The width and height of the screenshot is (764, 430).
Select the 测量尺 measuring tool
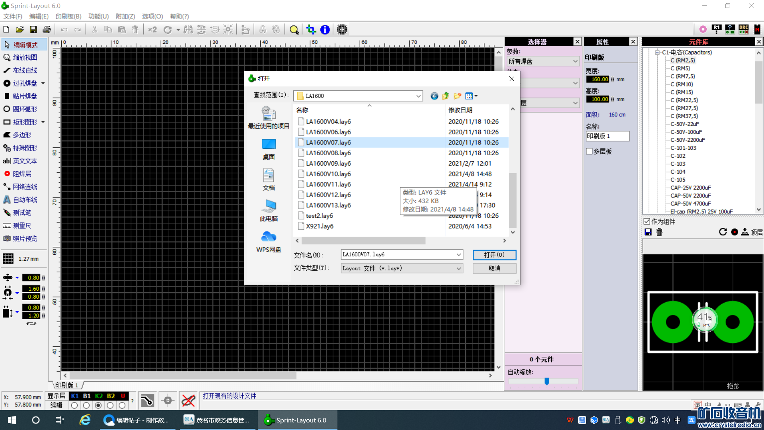21,225
